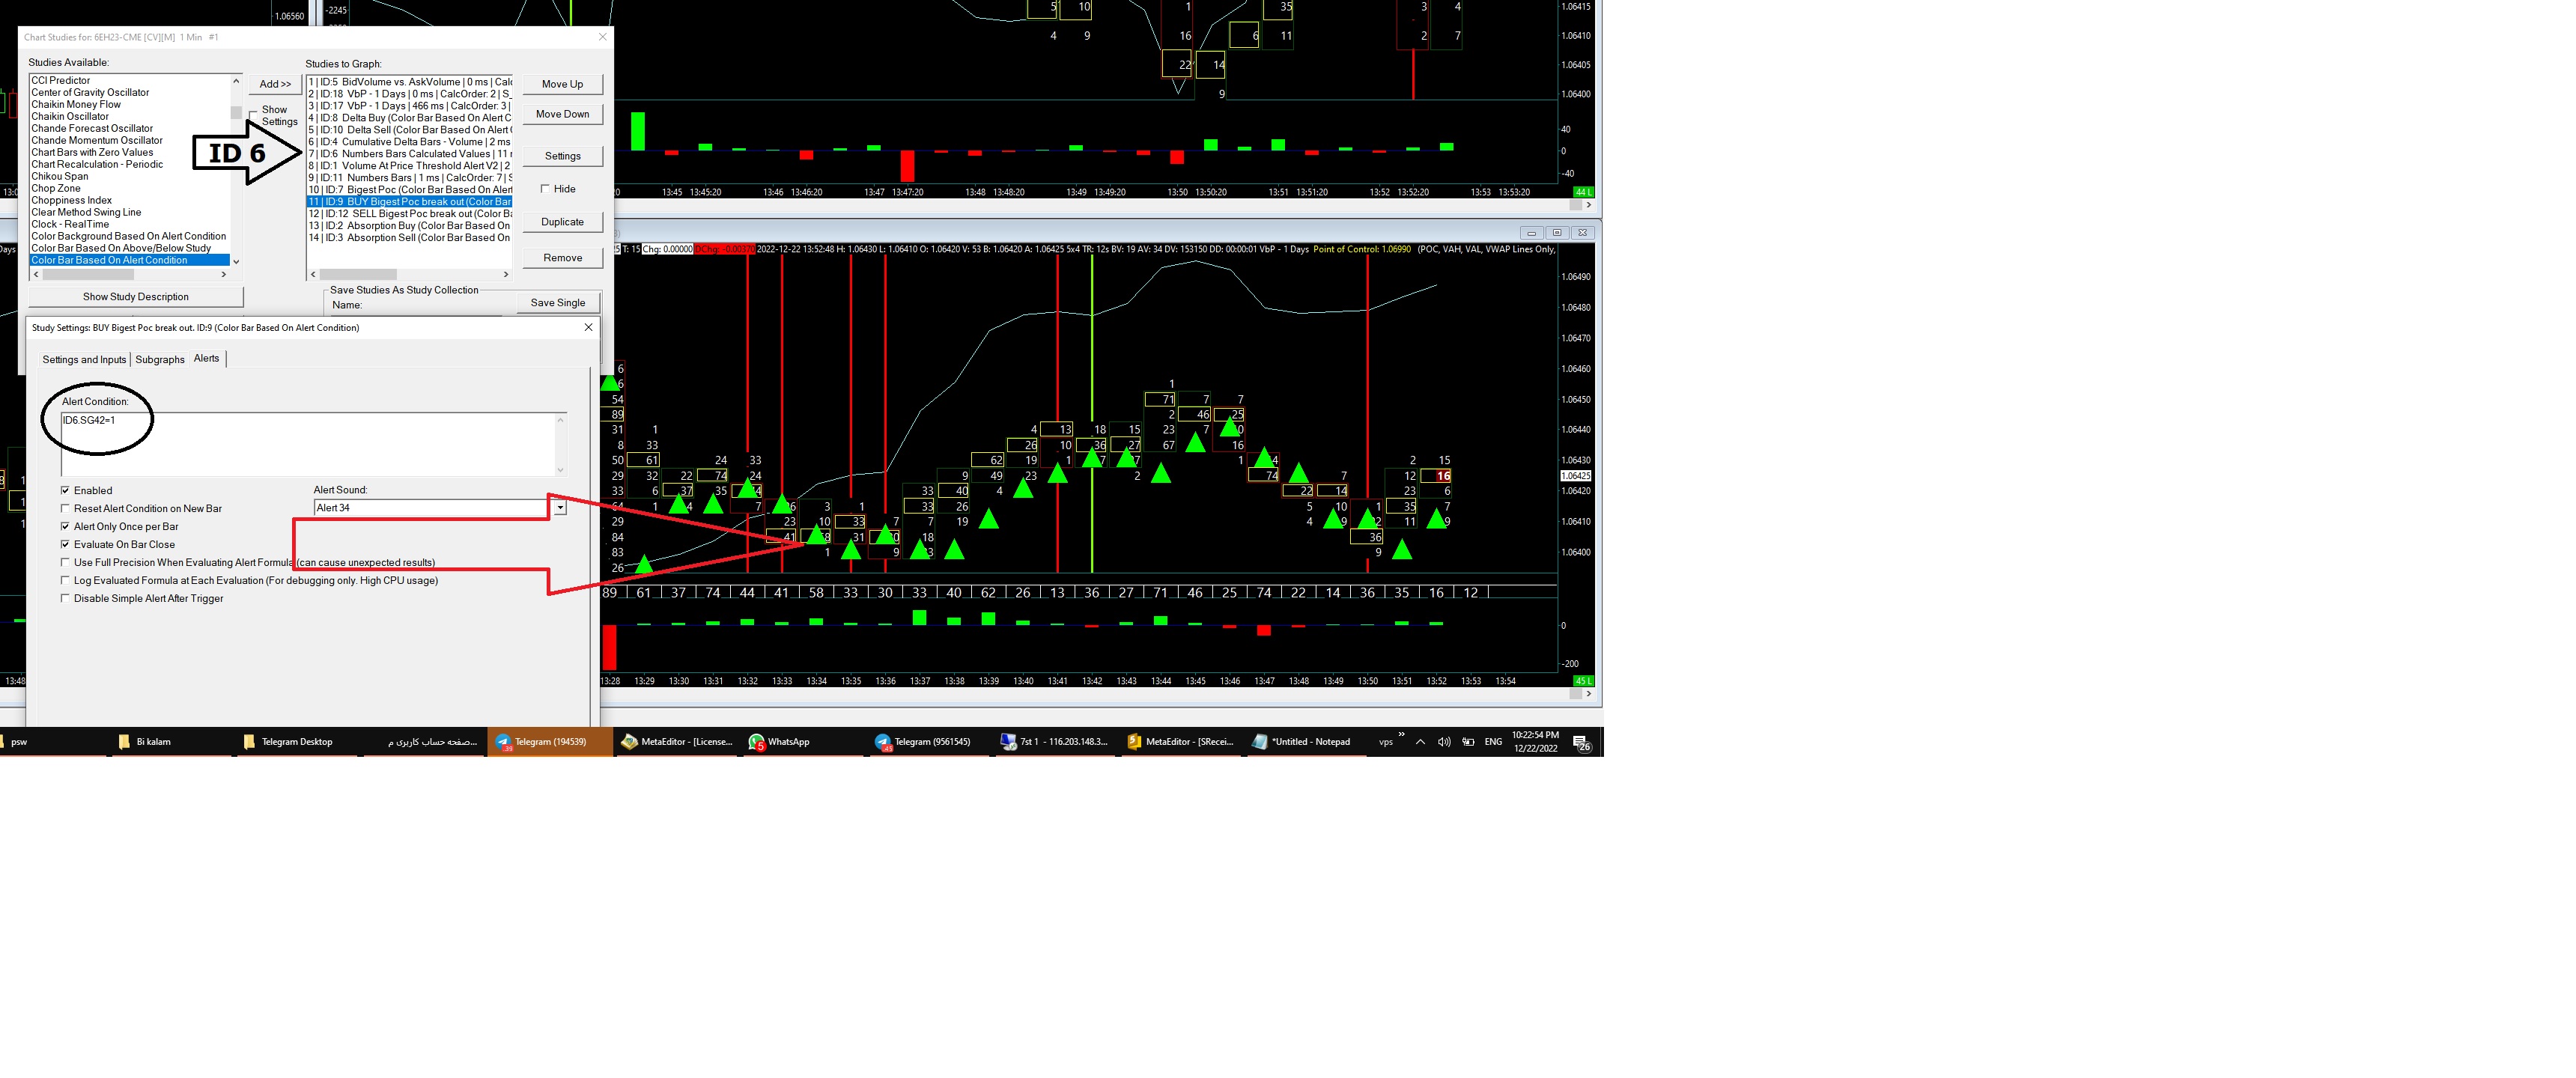
Task: Open the notification center tray icon
Action: tap(1582, 743)
